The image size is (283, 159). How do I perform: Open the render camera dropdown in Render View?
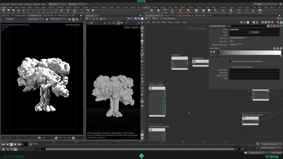pyautogui.click(x=58, y=19)
